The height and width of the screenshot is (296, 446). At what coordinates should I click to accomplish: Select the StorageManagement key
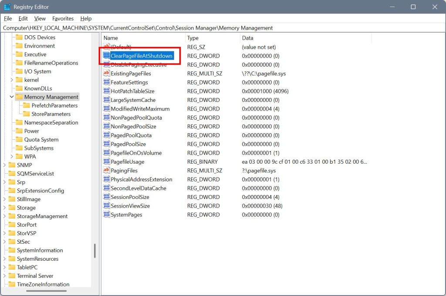pos(42,216)
